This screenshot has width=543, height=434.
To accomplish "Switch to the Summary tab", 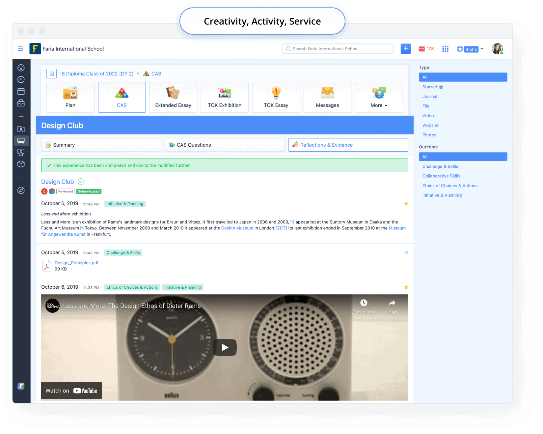I will [101, 145].
